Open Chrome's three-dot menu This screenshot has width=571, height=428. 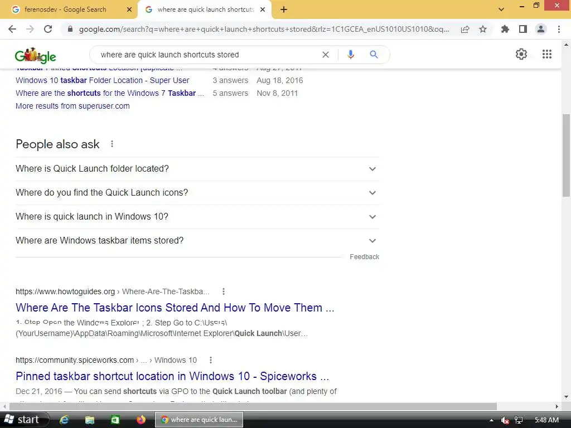[x=559, y=29]
